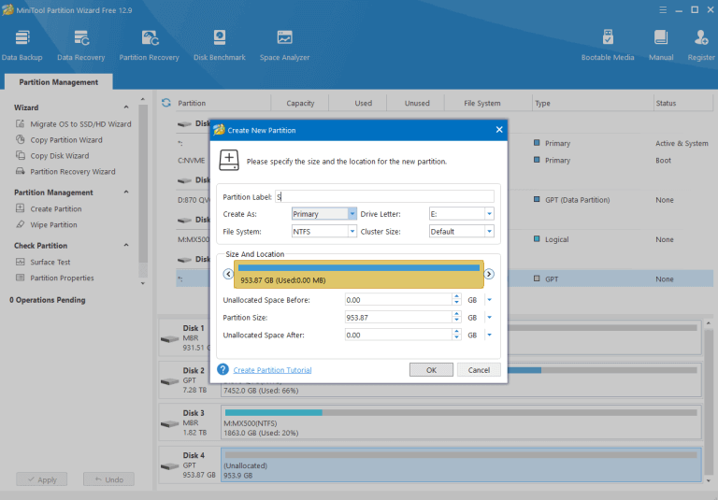Click the Partition Size value field
Viewport: 718px width, 500px height.
click(x=398, y=318)
